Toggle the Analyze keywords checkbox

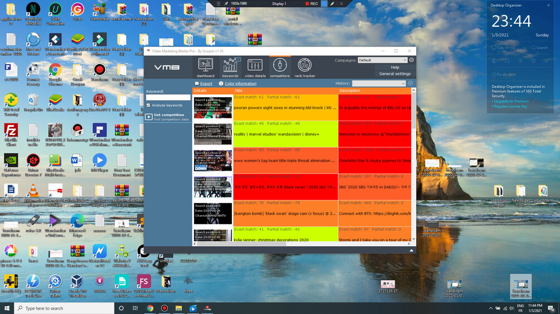point(148,106)
